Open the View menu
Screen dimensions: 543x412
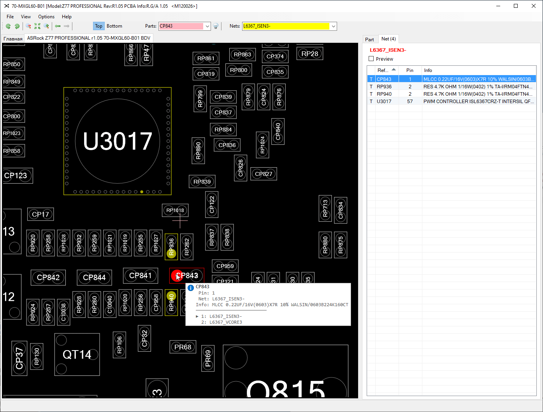tap(26, 17)
